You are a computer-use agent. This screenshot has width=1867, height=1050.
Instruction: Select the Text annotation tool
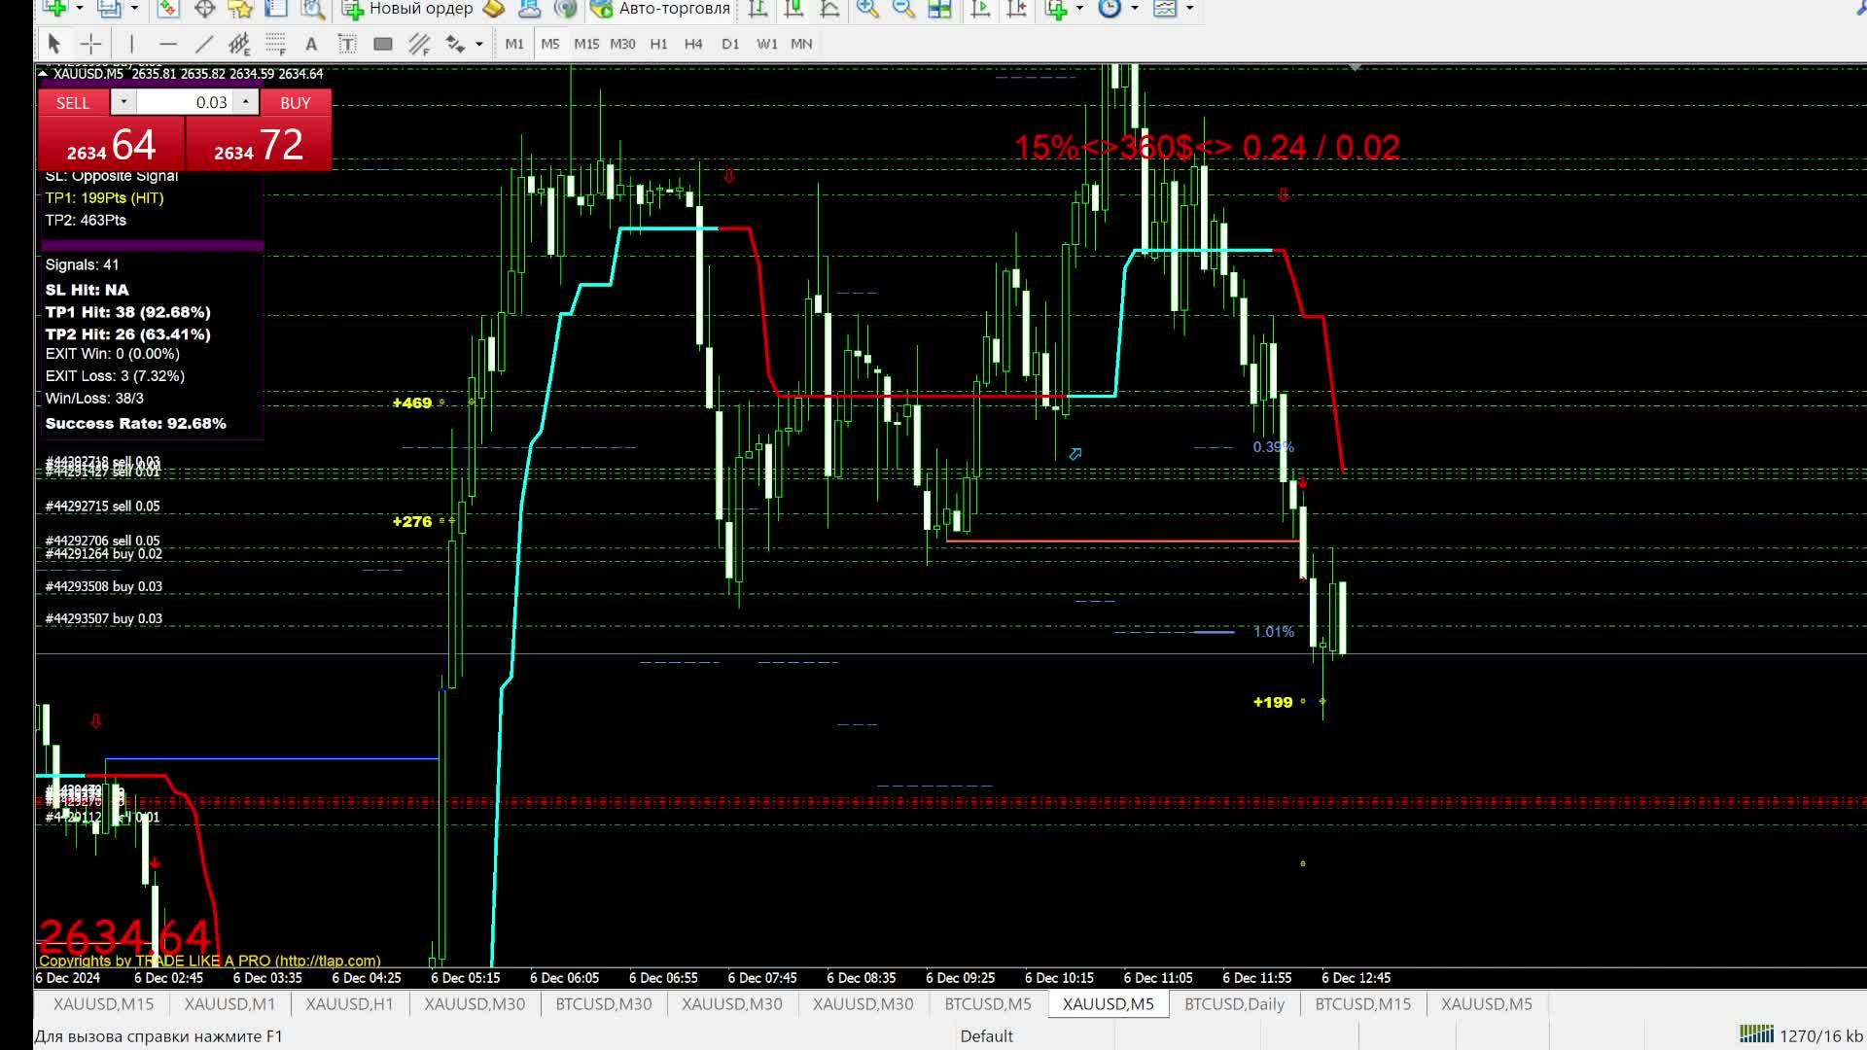pos(312,44)
